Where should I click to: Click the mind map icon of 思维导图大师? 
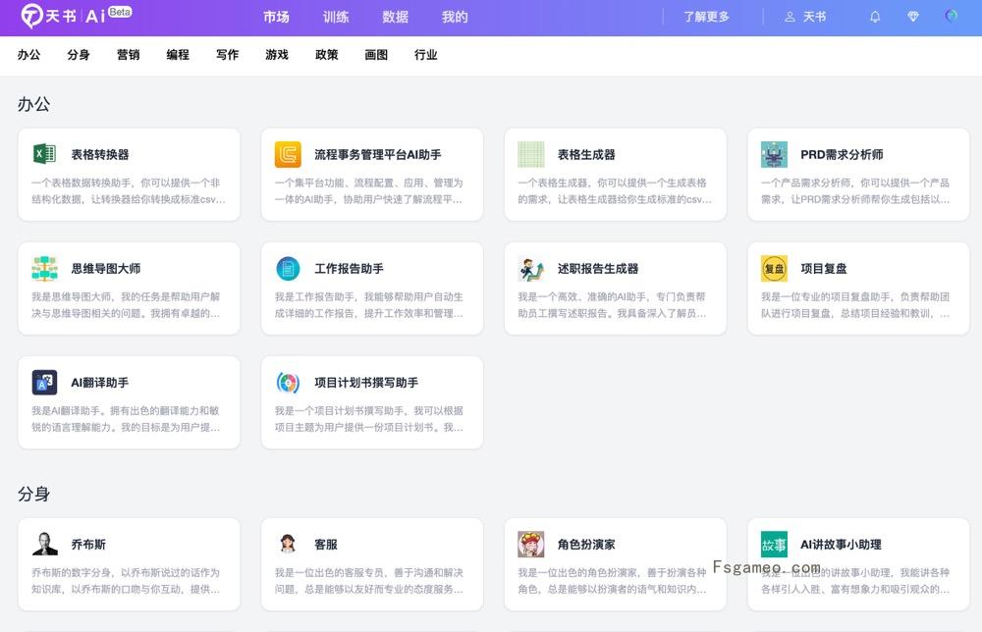click(x=44, y=269)
